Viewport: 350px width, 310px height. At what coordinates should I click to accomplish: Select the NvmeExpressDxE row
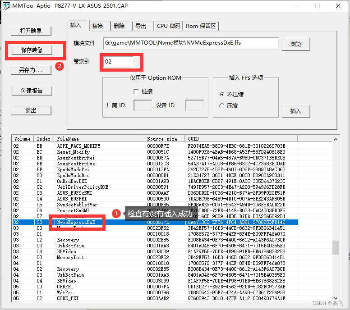pyautogui.click(x=155, y=222)
